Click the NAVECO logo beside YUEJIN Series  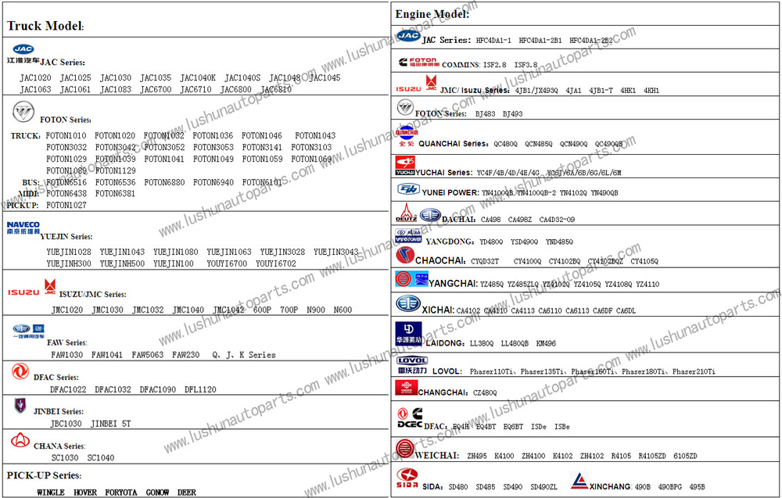(x=23, y=228)
